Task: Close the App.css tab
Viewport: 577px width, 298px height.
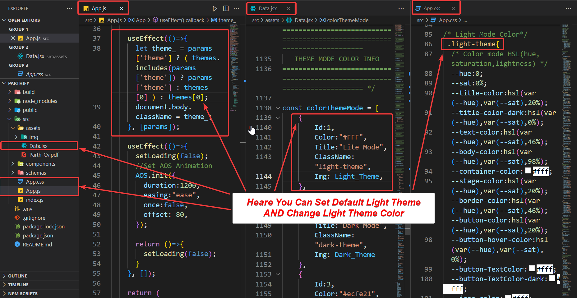Action: tap(453, 8)
